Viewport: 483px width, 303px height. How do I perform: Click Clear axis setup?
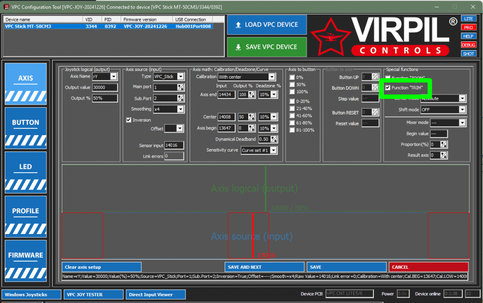[101, 267]
